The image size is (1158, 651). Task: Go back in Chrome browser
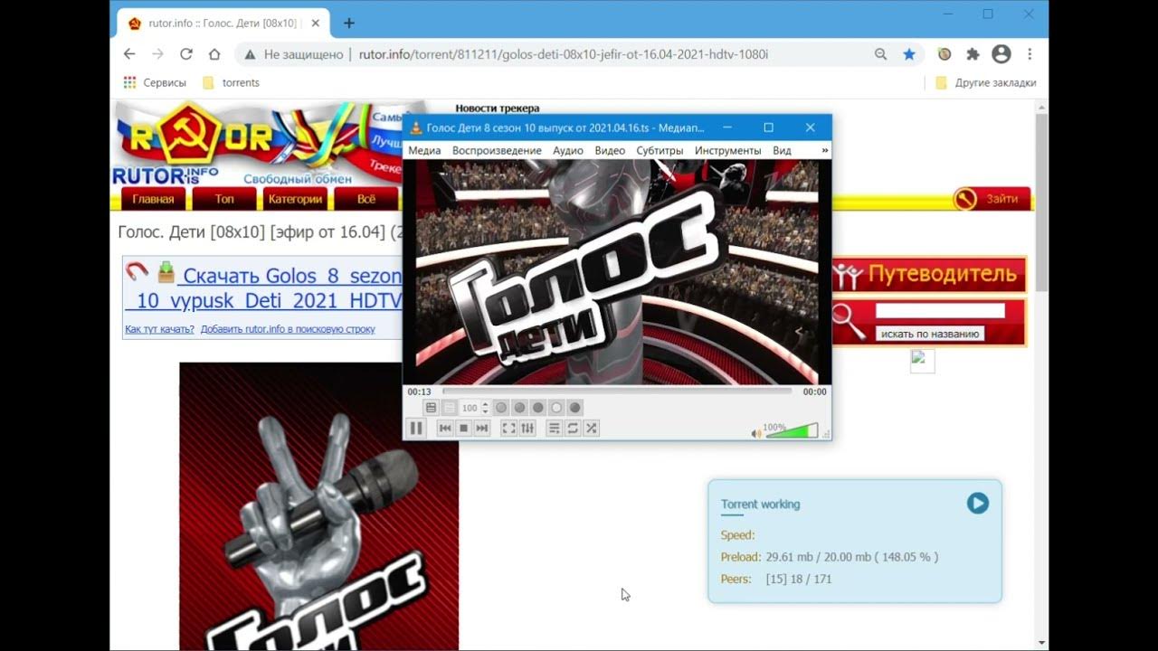click(129, 54)
